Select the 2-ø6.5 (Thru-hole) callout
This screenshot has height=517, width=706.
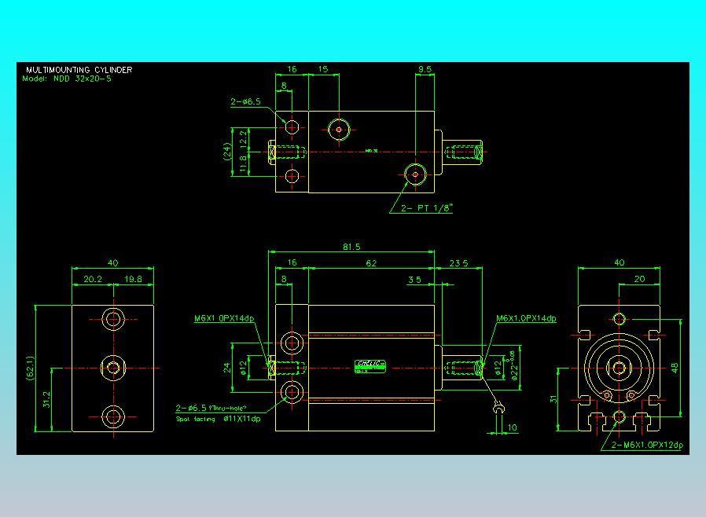(211, 408)
